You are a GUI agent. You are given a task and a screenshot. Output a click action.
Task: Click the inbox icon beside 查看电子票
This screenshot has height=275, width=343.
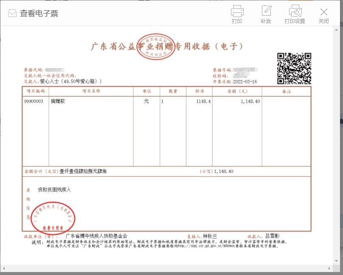pyautogui.click(x=12, y=13)
